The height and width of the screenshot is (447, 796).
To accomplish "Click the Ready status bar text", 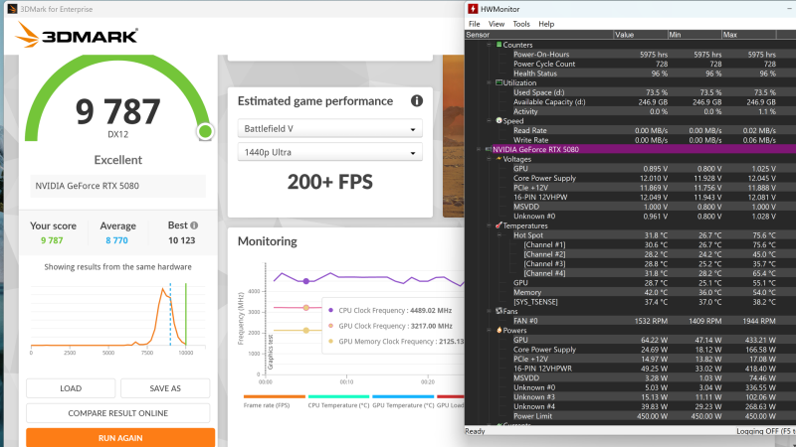I will point(476,431).
